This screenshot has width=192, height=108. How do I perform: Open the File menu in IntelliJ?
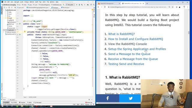5,2
